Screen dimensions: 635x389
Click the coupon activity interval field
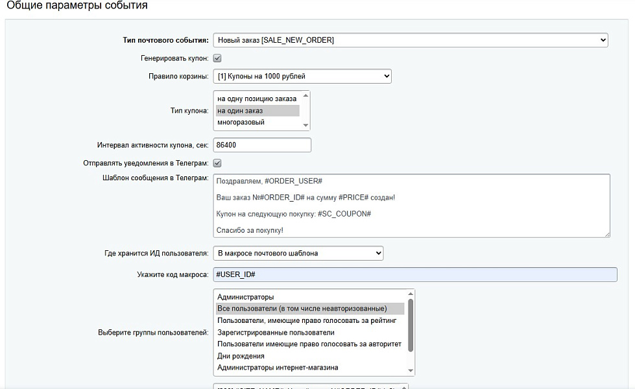tap(262, 145)
